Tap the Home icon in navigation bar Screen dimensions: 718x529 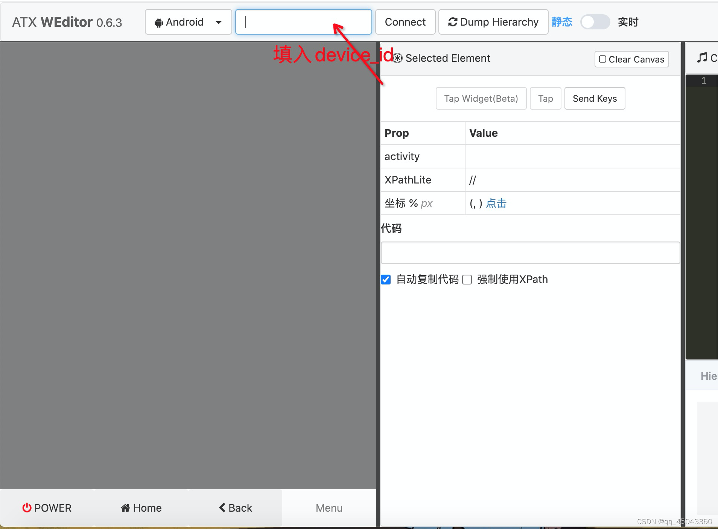(x=126, y=508)
